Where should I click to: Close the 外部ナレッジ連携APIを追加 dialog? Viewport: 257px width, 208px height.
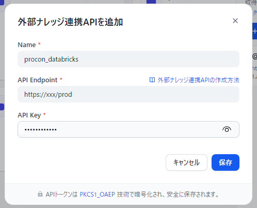(235, 21)
